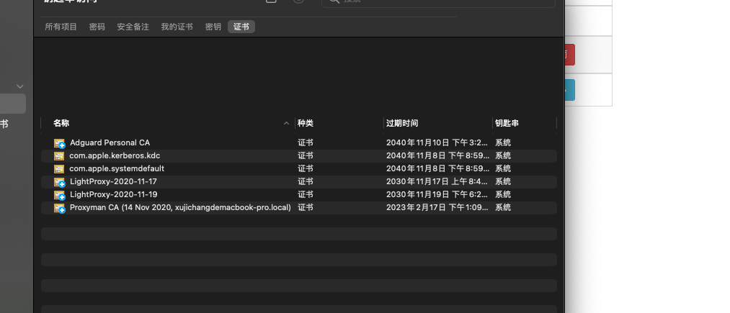This screenshot has width=730, height=313.
Task: Collapse the sidebar section chevron at left
Action: pyautogui.click(x=20, y=86)
